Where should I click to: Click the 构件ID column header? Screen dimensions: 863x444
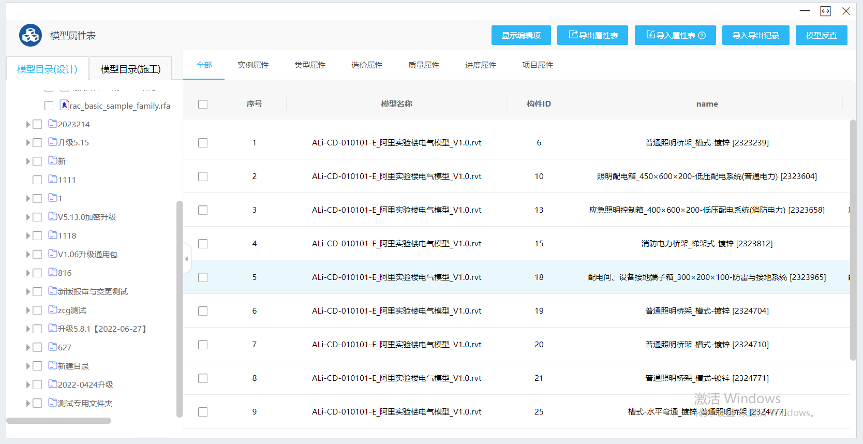click(539, 104)
